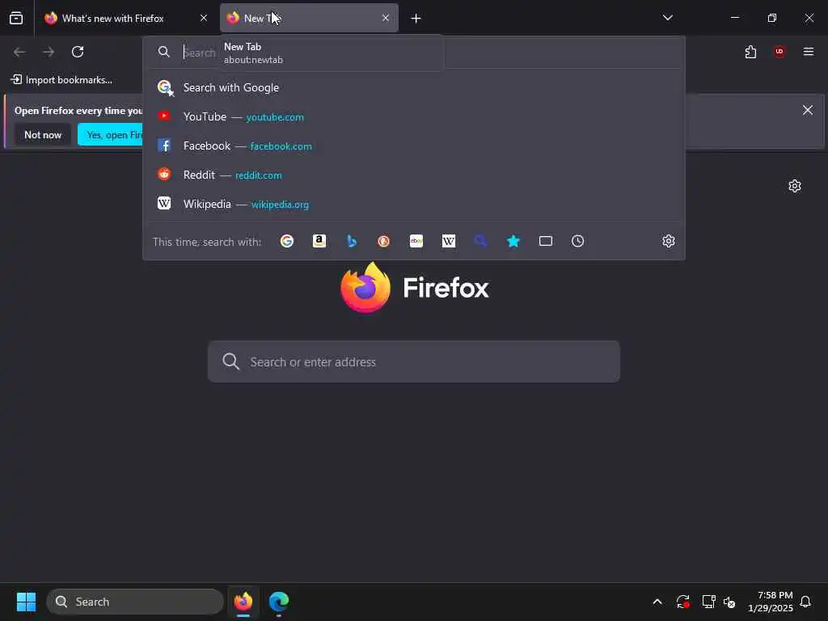Click the Firefox logo on new tab
The image size is (828, 621).
pyautogui.click(x=415, y=287)
